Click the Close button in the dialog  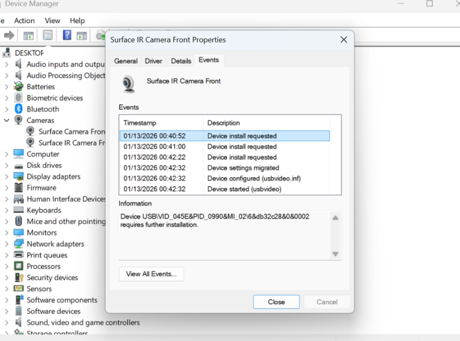click(x=277, y=302)
